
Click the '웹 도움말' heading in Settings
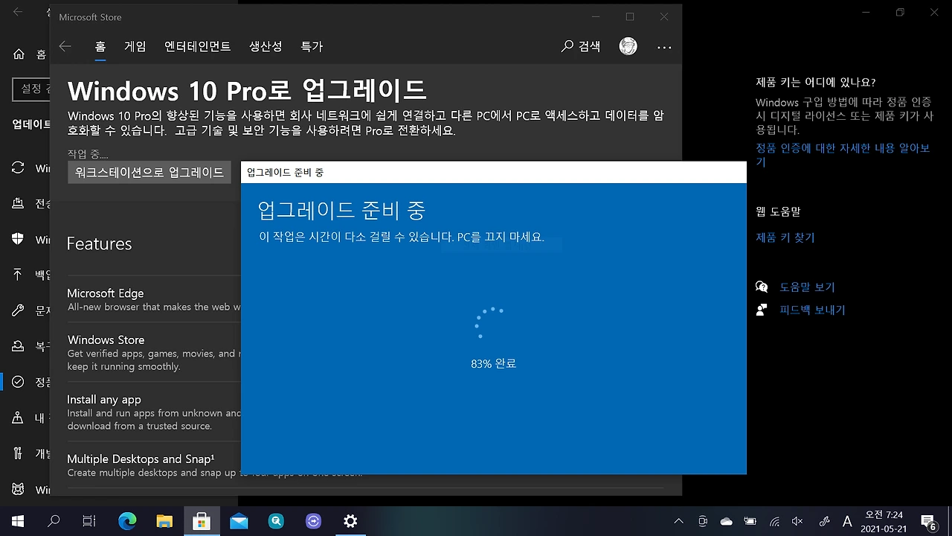pos(778,211)
